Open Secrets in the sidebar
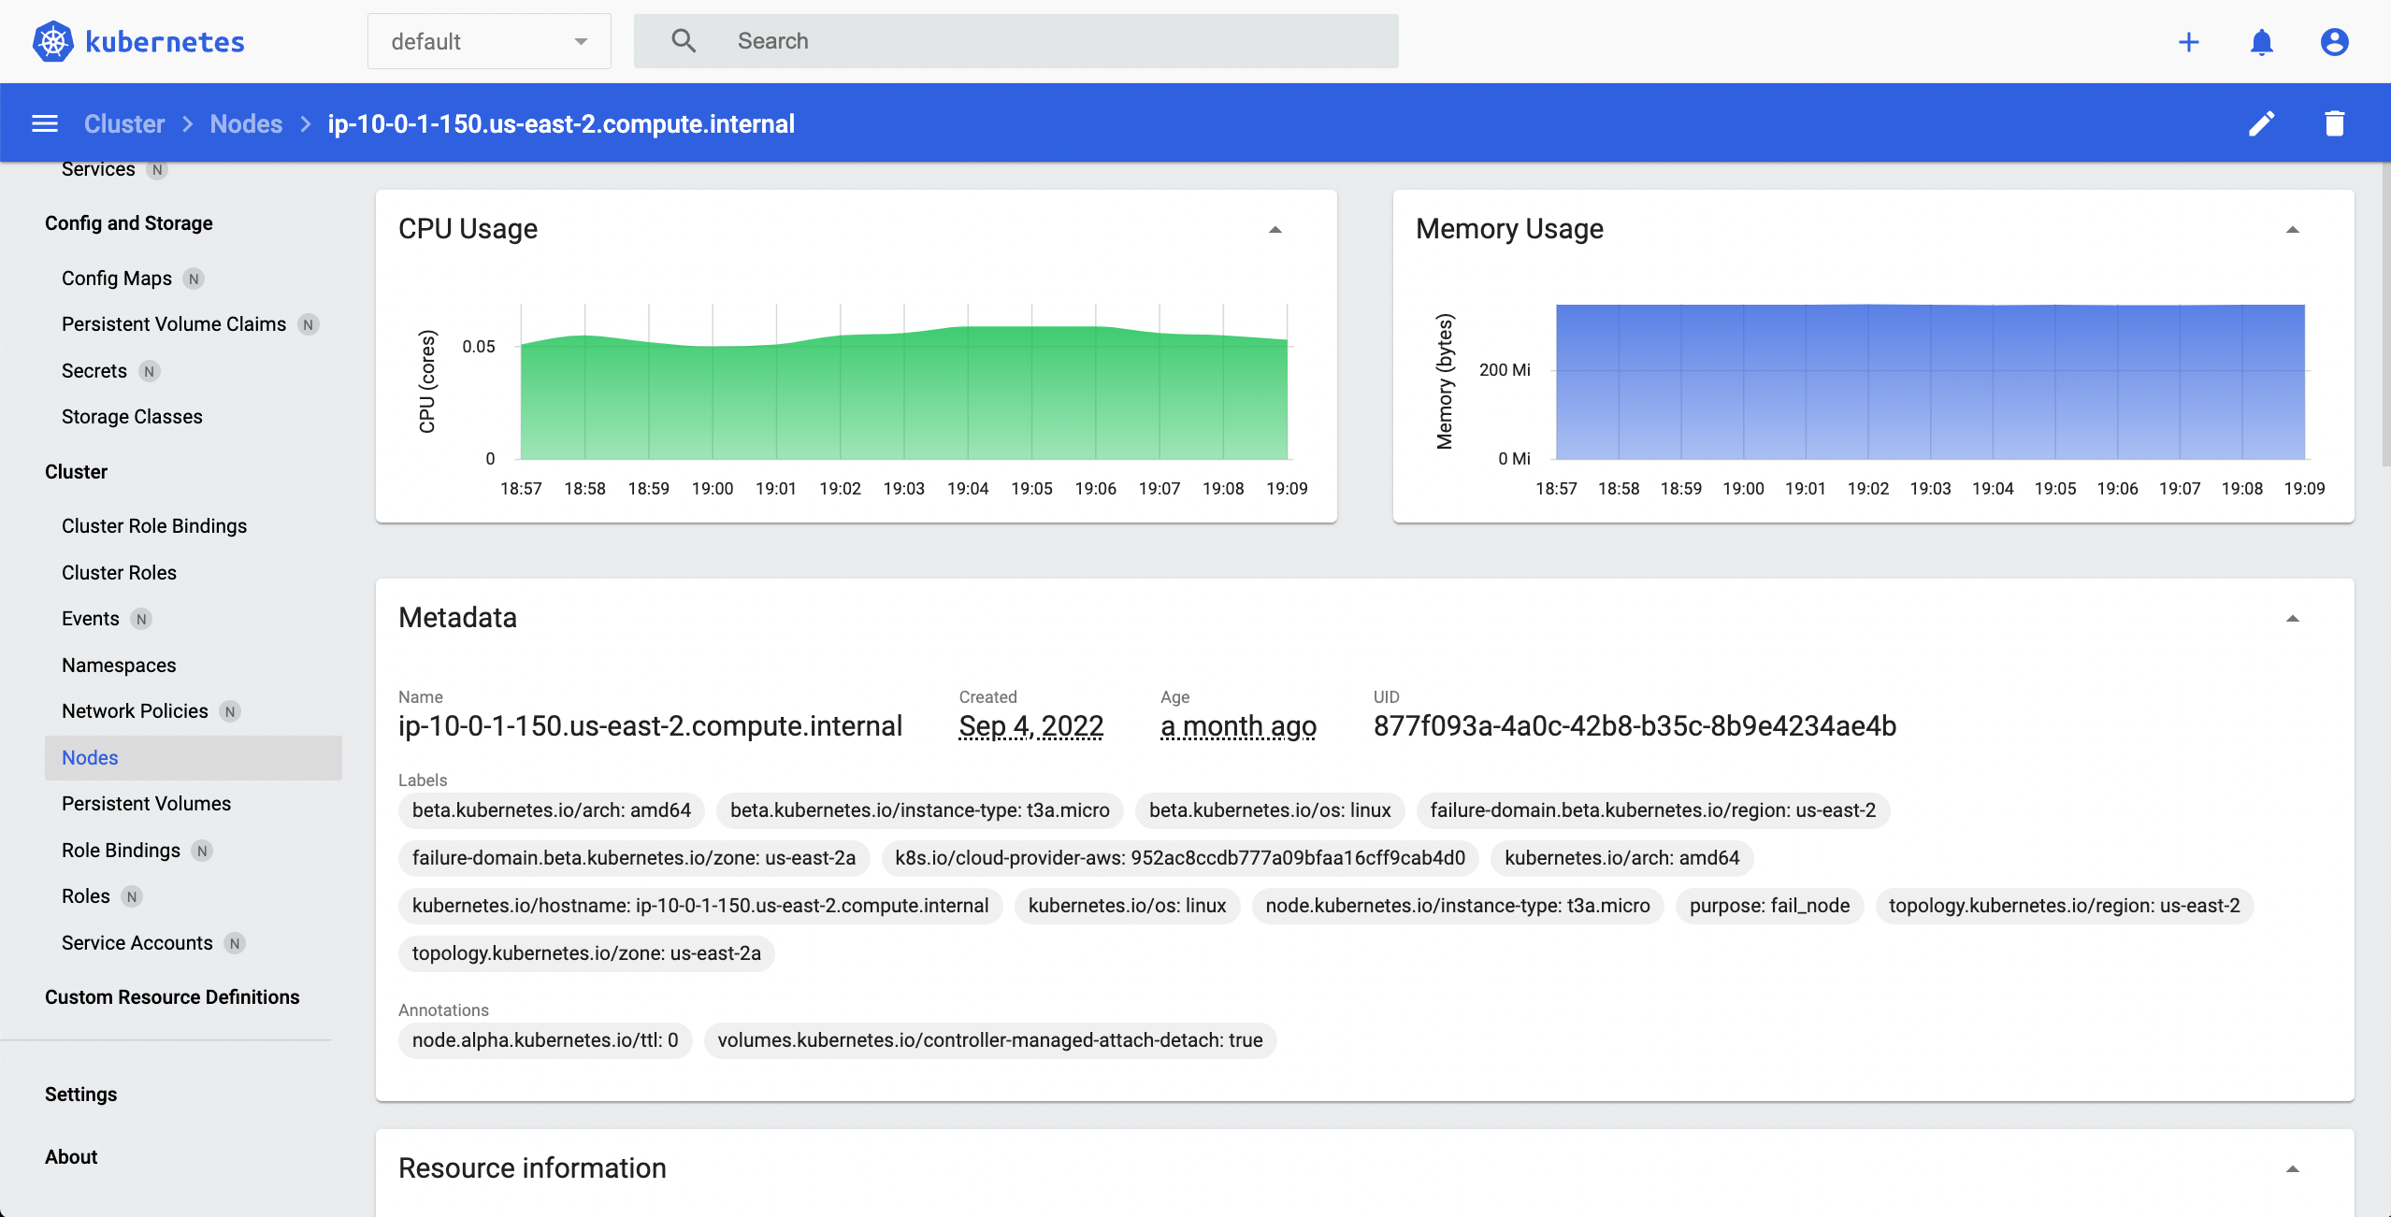 (94, 371)
